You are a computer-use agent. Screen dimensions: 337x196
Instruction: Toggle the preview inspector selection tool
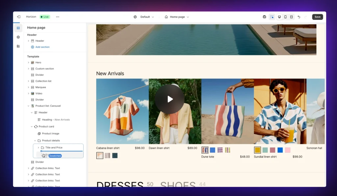tap(272, 17)
